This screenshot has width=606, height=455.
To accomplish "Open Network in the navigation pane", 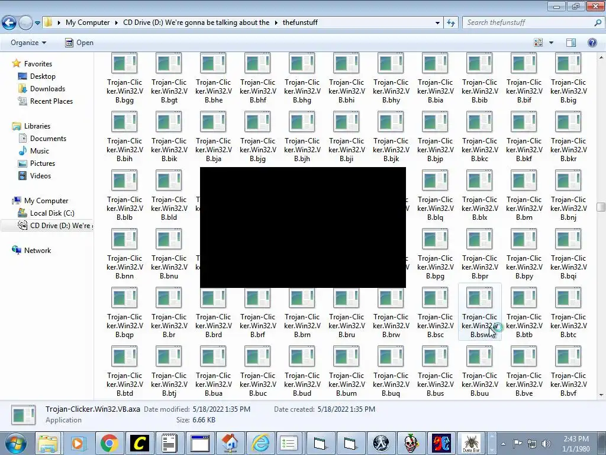I will pos(37,251).
